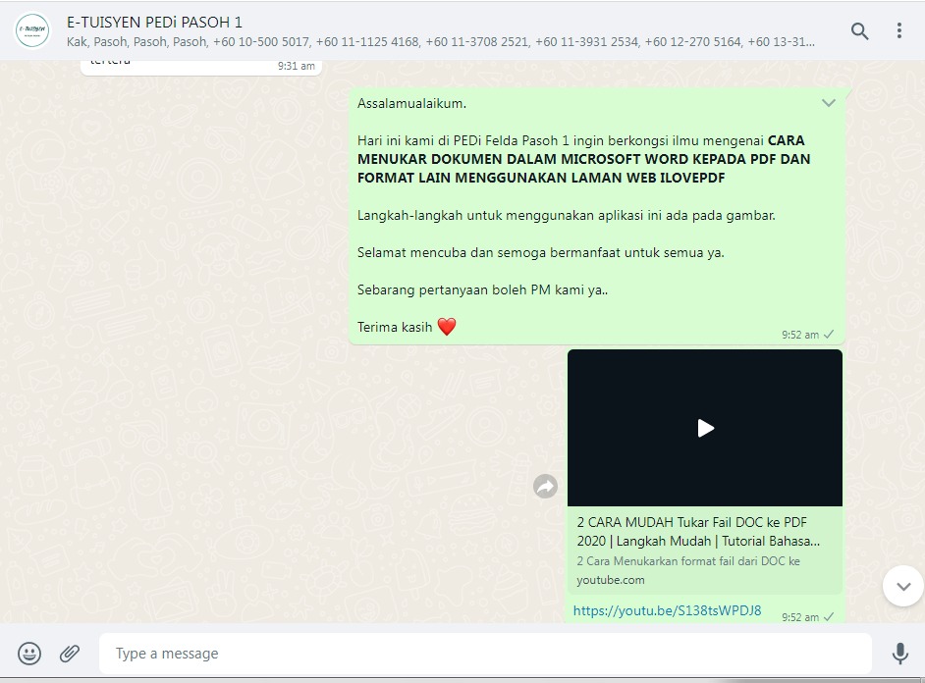Record a voice message with the microphone
Screen dimensions: 925x683
click(x=899, y=653)
